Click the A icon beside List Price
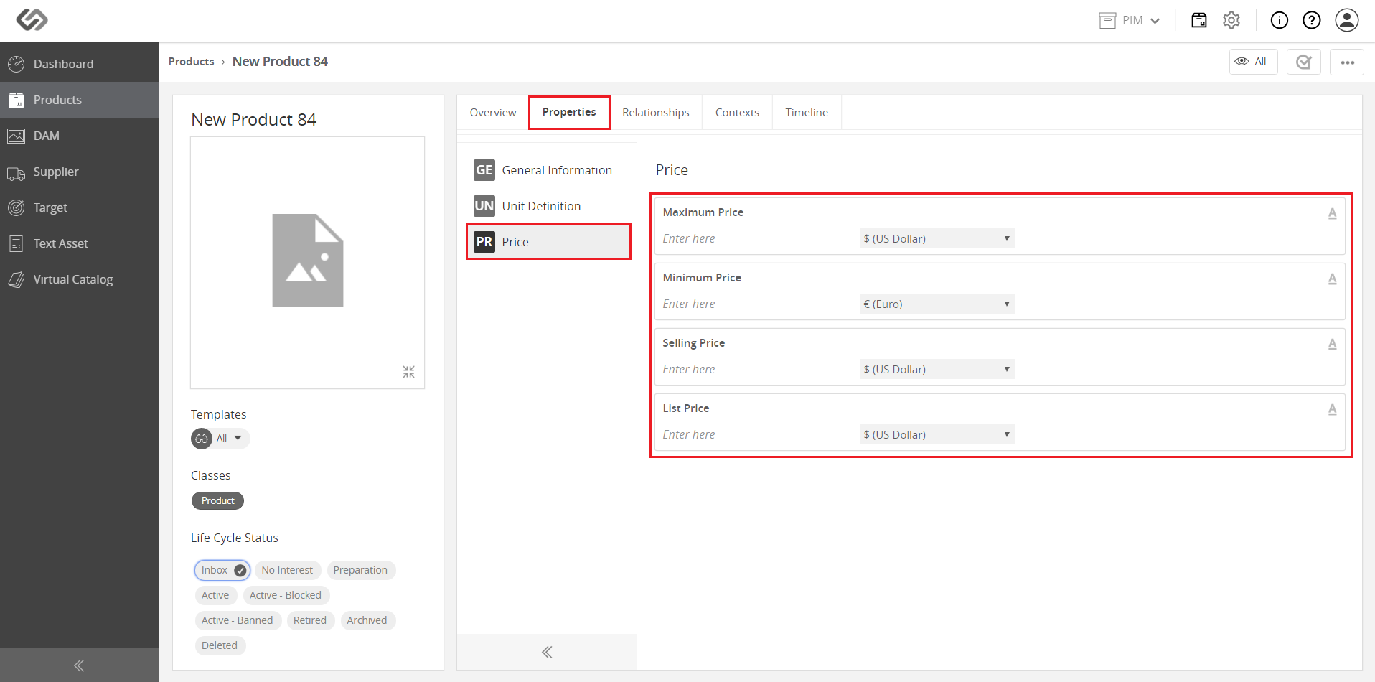 tap(1332, 409)
